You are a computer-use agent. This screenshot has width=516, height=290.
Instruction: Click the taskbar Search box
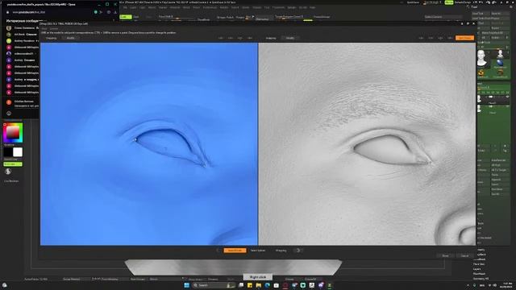click(x=214, y=285)
